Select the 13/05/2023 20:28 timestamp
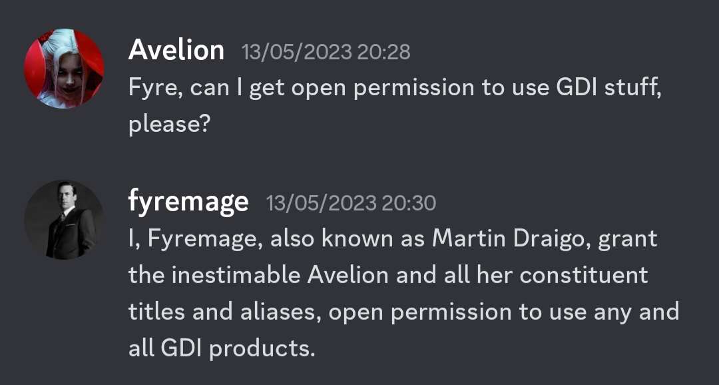Screen dimensions: 719x385 pyautogui.click(x=326, y=52)
